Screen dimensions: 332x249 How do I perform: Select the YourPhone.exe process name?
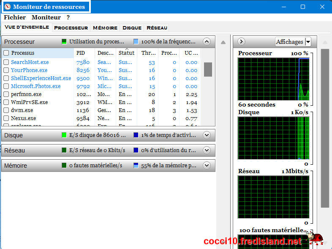[29, 70]
